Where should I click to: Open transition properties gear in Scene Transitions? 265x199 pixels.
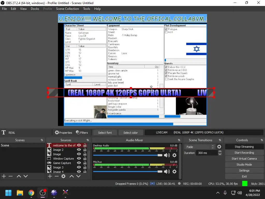point(219,147)
